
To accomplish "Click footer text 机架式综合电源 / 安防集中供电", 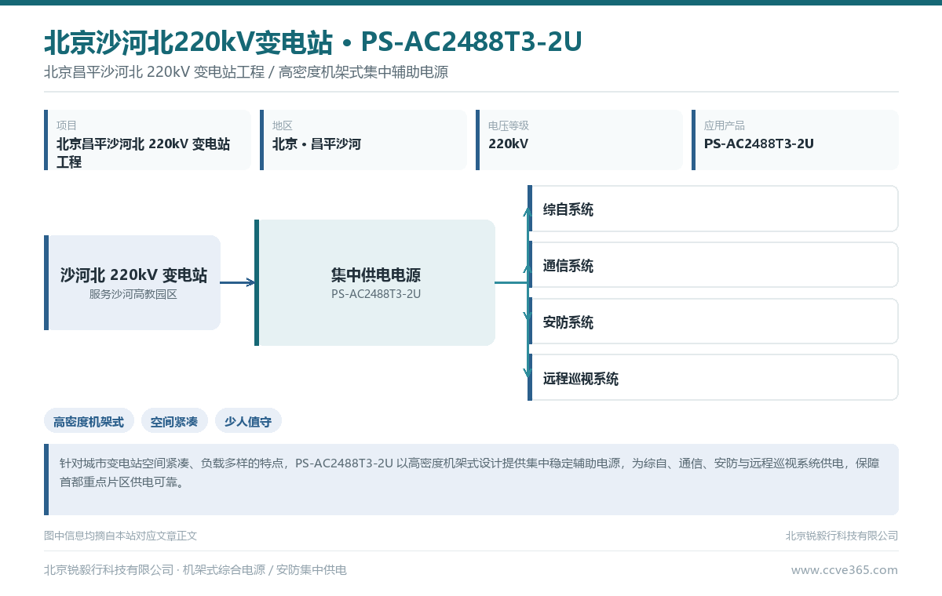I will point(265,570).
